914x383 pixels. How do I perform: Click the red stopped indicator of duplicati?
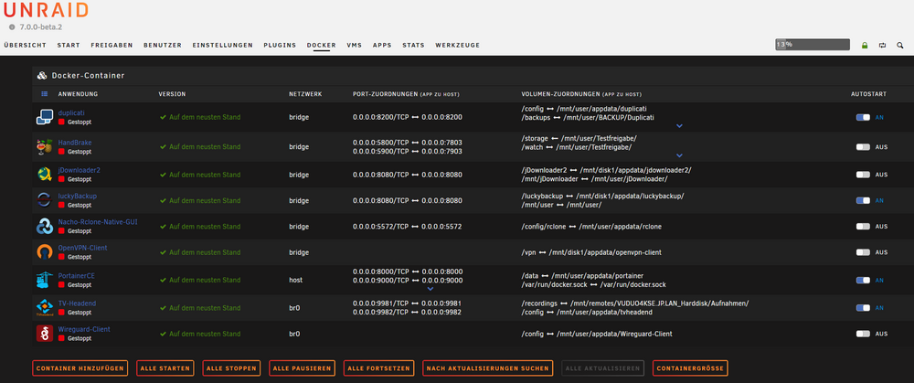coord(61,122)
